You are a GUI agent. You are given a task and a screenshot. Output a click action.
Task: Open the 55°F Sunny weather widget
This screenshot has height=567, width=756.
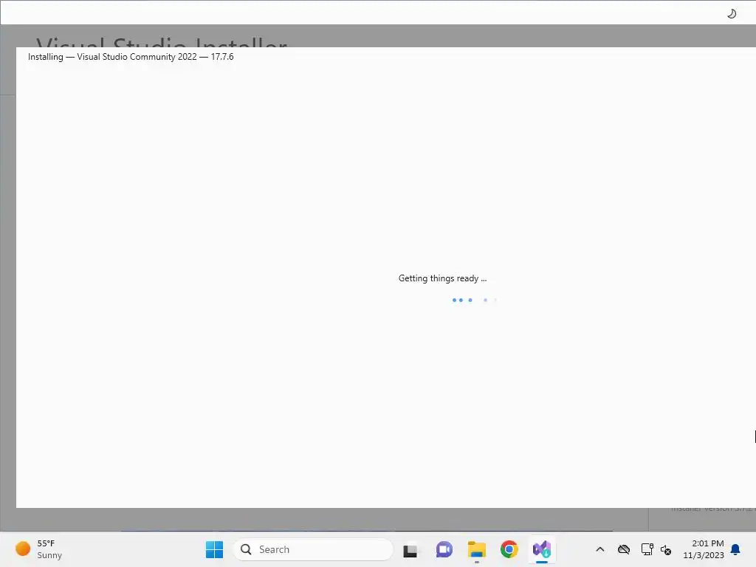tap(40, 549)
